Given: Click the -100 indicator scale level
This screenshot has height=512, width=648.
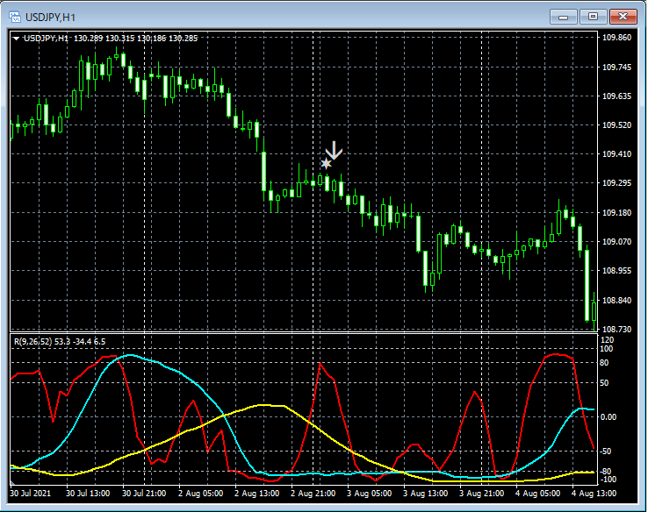Looking at the screenshot, I should [x=608, y=480].
